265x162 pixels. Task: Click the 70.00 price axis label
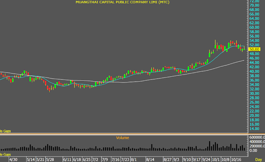[254, 5]
